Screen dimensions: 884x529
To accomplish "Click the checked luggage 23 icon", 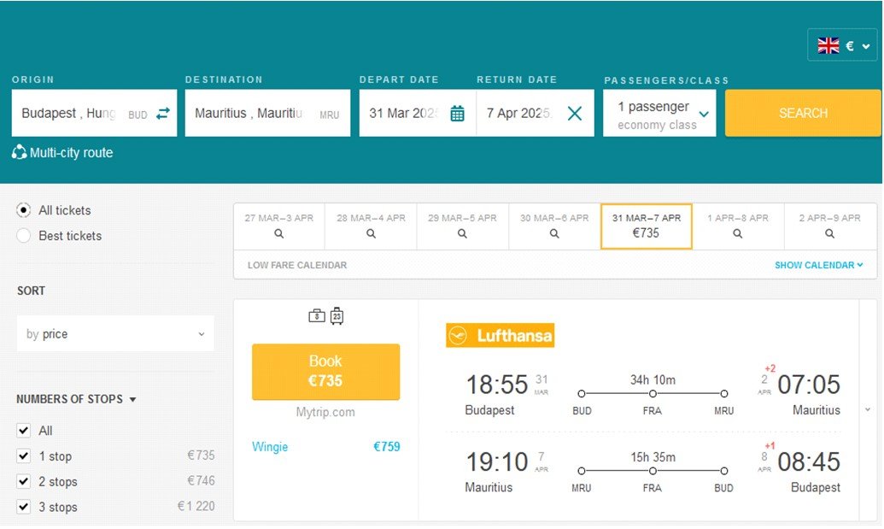I will 337,316.
